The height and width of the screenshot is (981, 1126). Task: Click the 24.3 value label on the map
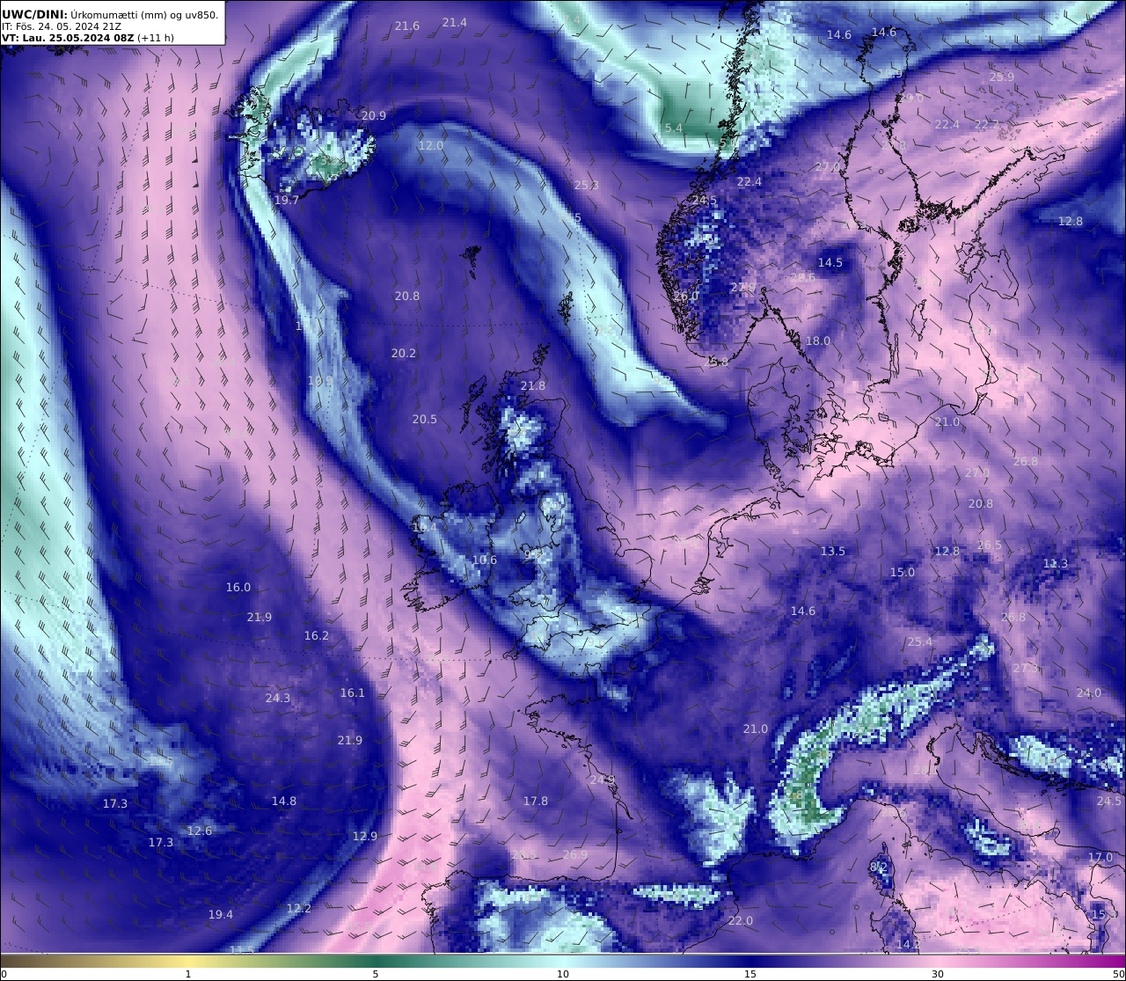pyautogui.click(x=278, y=699)
